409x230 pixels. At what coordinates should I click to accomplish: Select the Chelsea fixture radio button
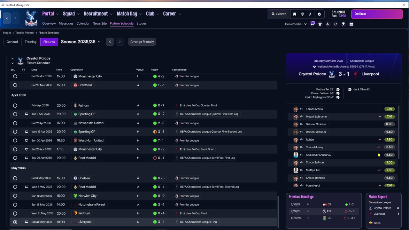coord(15,178)
